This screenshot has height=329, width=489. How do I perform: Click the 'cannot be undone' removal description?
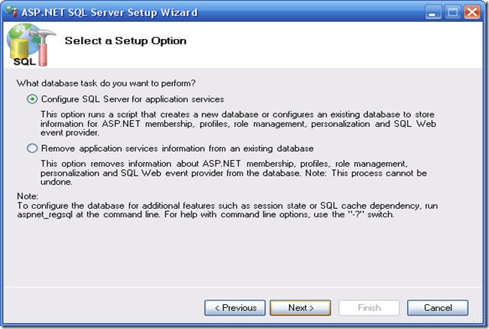click(x=234, y=173)
